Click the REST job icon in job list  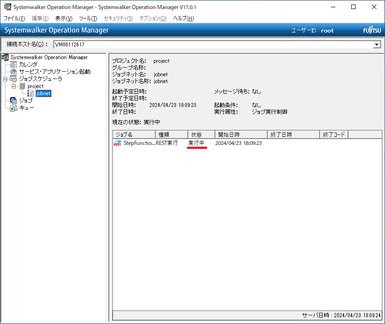[x=117, y=143]
